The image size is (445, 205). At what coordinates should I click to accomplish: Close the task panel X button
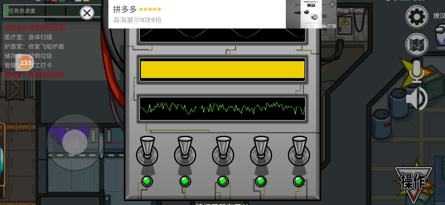87,13
